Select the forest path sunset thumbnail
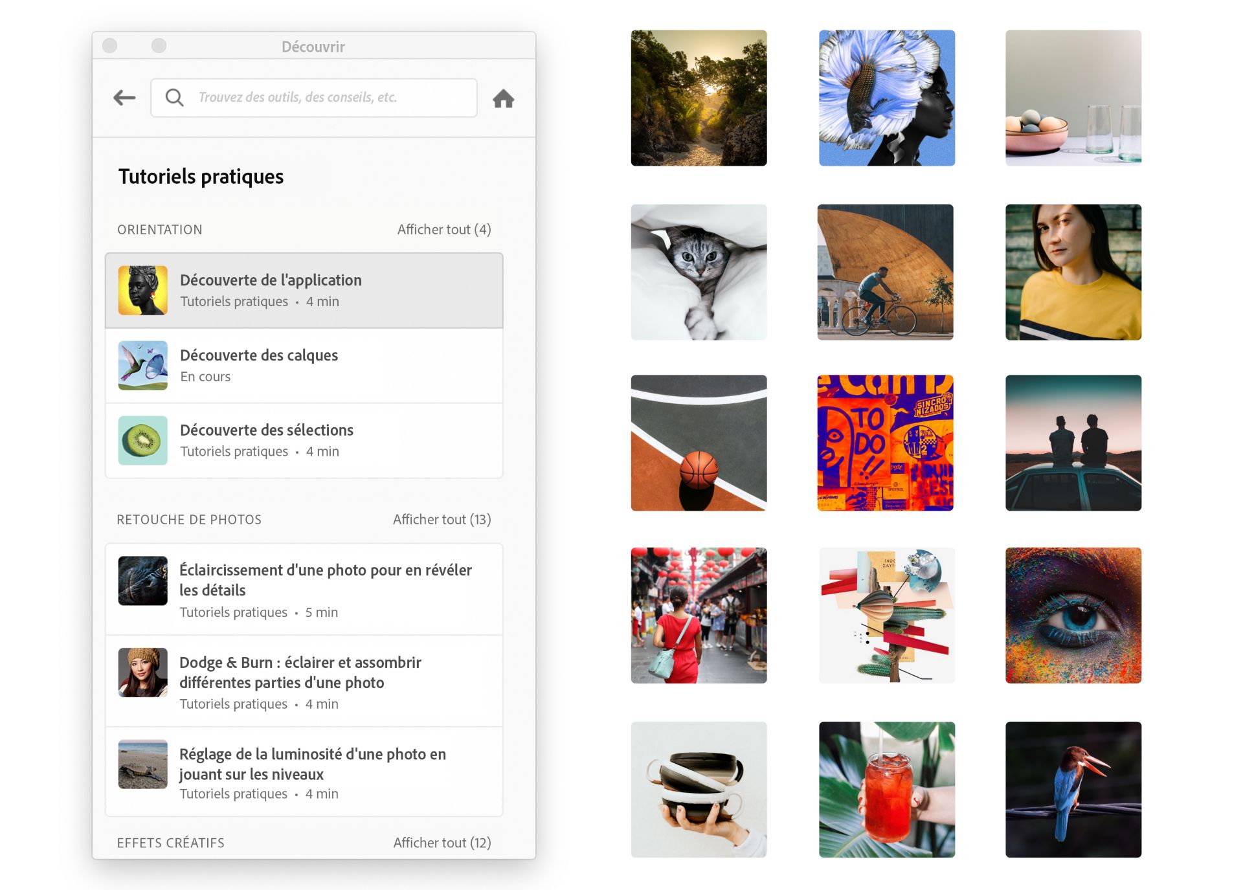The width and height of the screenshot is (1243, 890). tap(699, 98)
